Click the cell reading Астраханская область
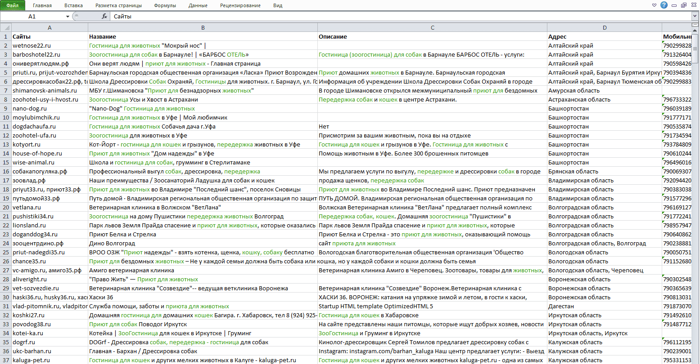The width and height of the screenshot is (700, 364). click(x=605, y=99)
